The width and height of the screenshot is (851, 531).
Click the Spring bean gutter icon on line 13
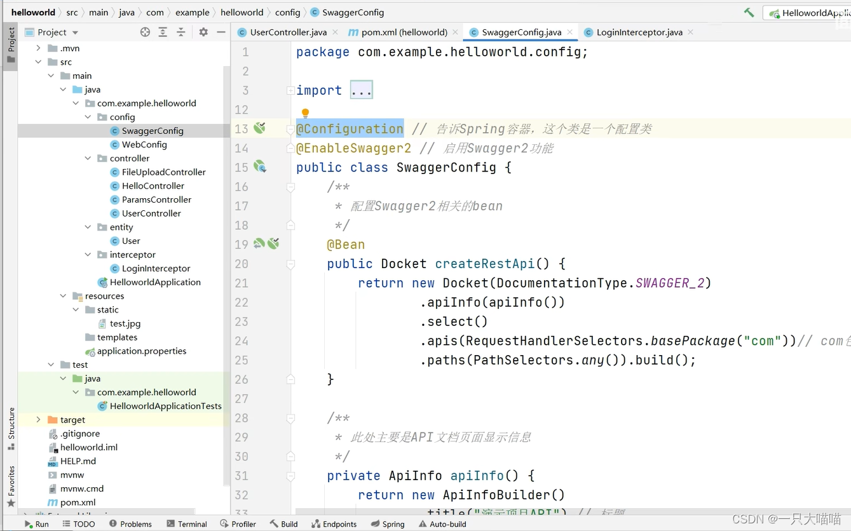(259, 128)
